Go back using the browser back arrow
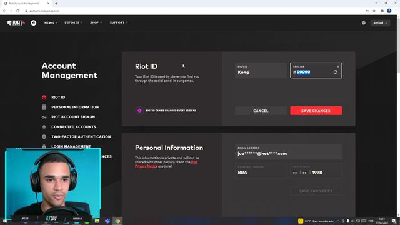This screenshot has height=225, width=400. pyautogui.click(x=4, y=11)
